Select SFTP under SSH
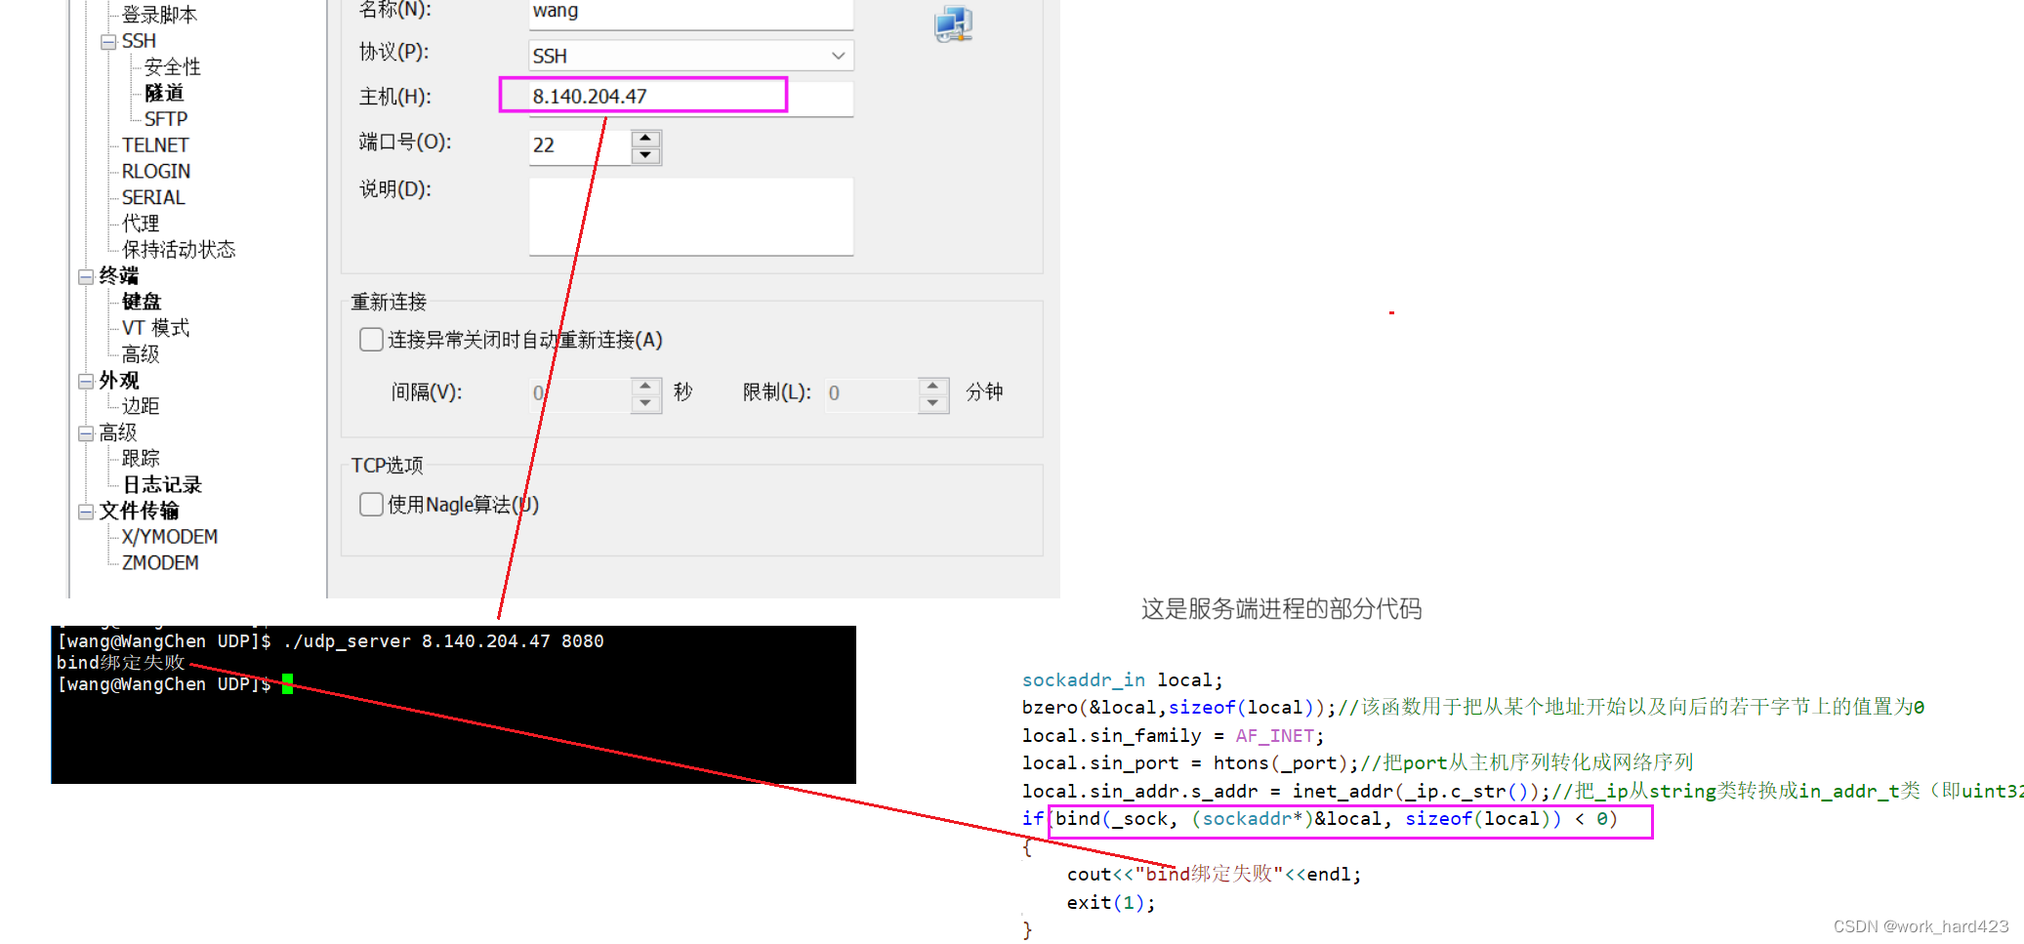This screenshot has width=2024, height=944. point(166,119)
